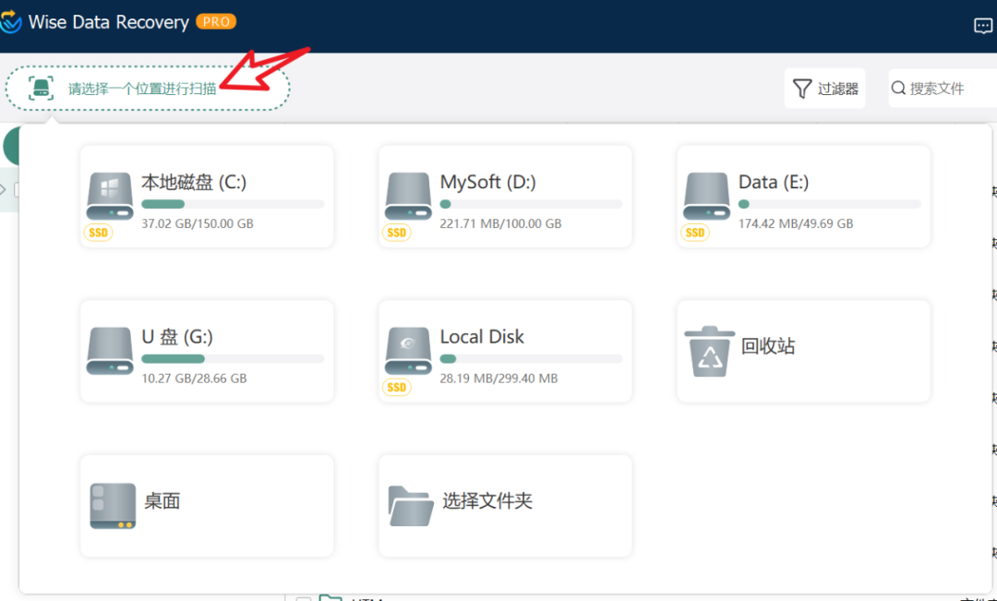The image size is (997, 601).
Task: Click the 174.42 MB/49.69 GB text
Action: [x=796, y=223]
